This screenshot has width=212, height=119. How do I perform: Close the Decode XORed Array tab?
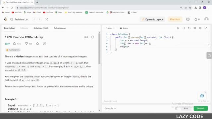pyautogui.click(x=32, y=2)
